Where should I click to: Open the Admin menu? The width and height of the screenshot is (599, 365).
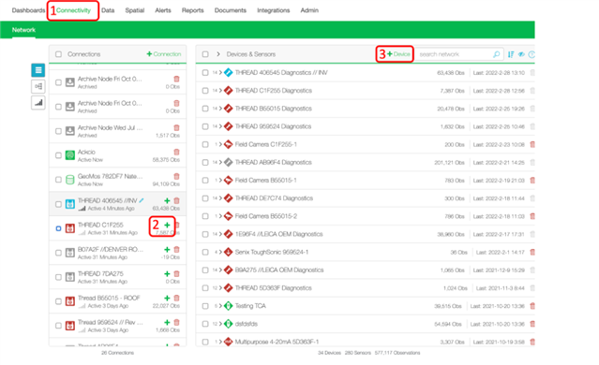309,10
